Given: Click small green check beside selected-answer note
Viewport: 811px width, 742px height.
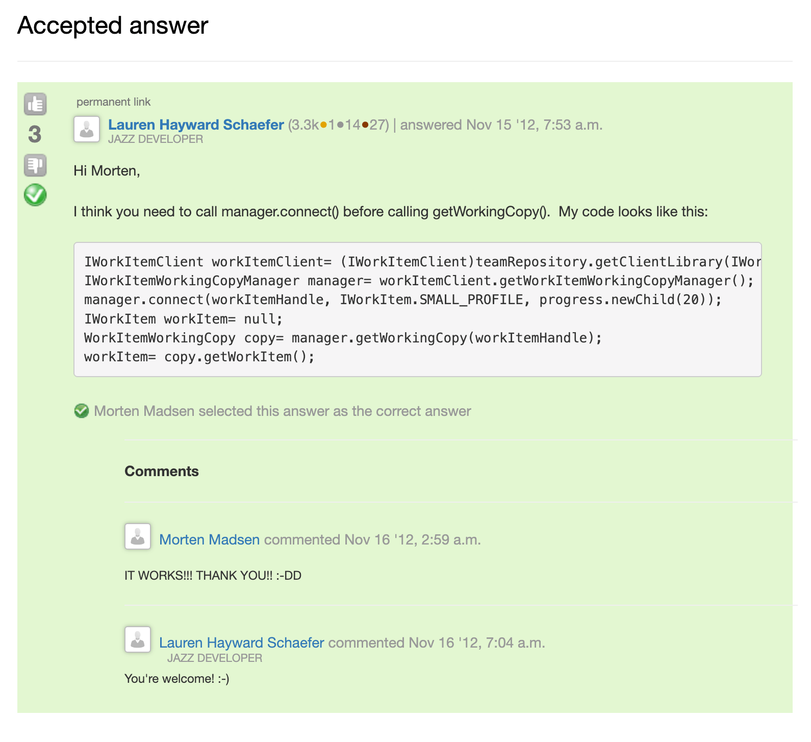Looking at the screenshot, I should click(82, 411).
